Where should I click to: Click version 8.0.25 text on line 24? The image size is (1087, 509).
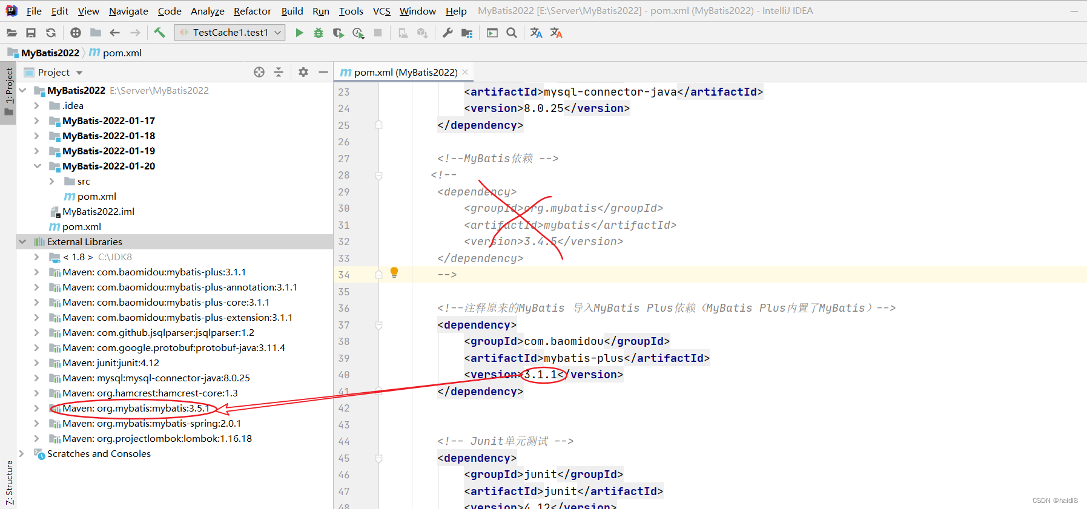pyautogui.click(x=544, y=108)
